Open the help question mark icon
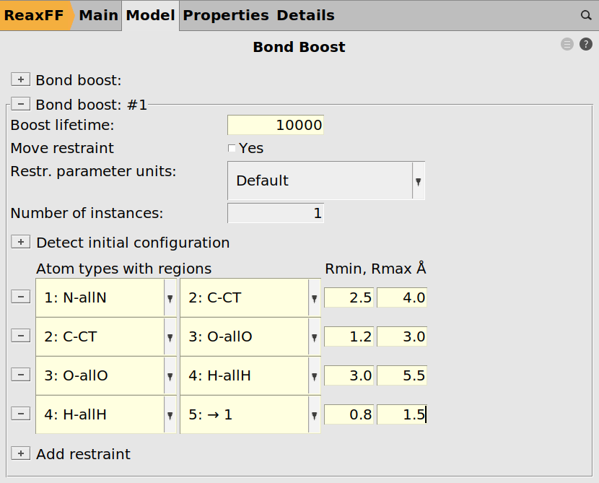 (585, 45)
